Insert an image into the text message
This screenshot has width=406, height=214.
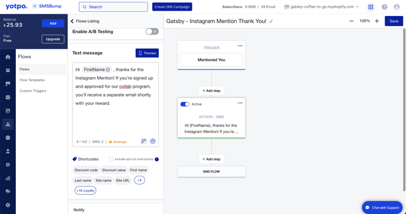pyautogui.click(x=144, y=141)
